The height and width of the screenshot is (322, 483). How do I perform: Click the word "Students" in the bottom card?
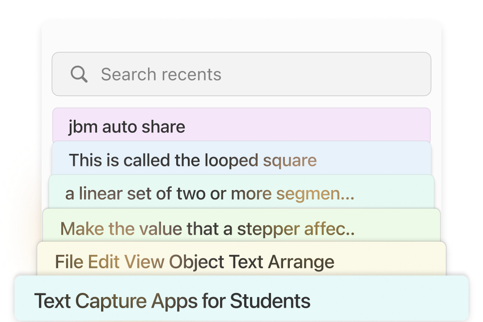(270, 301)
